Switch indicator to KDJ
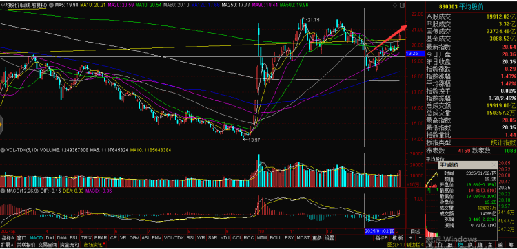The height and width of the screenshot is (249, 517). 225,238
